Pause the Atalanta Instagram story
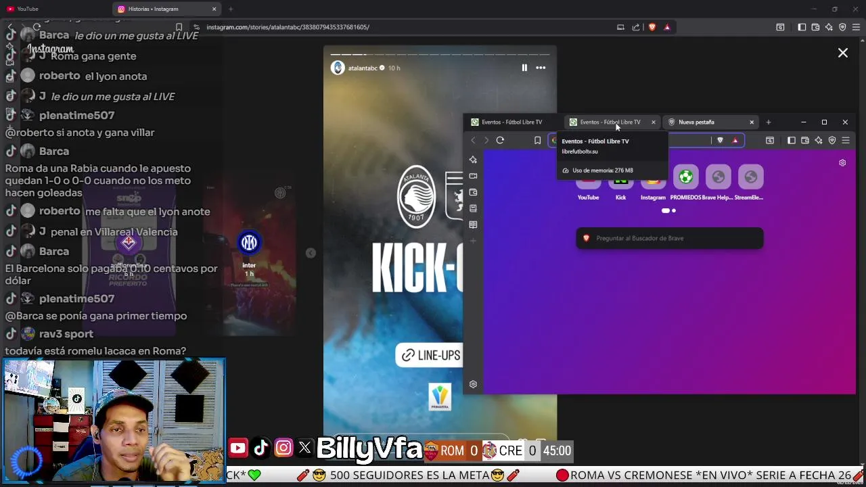Viewport: 866px width, 487px height. pos(524,68)
